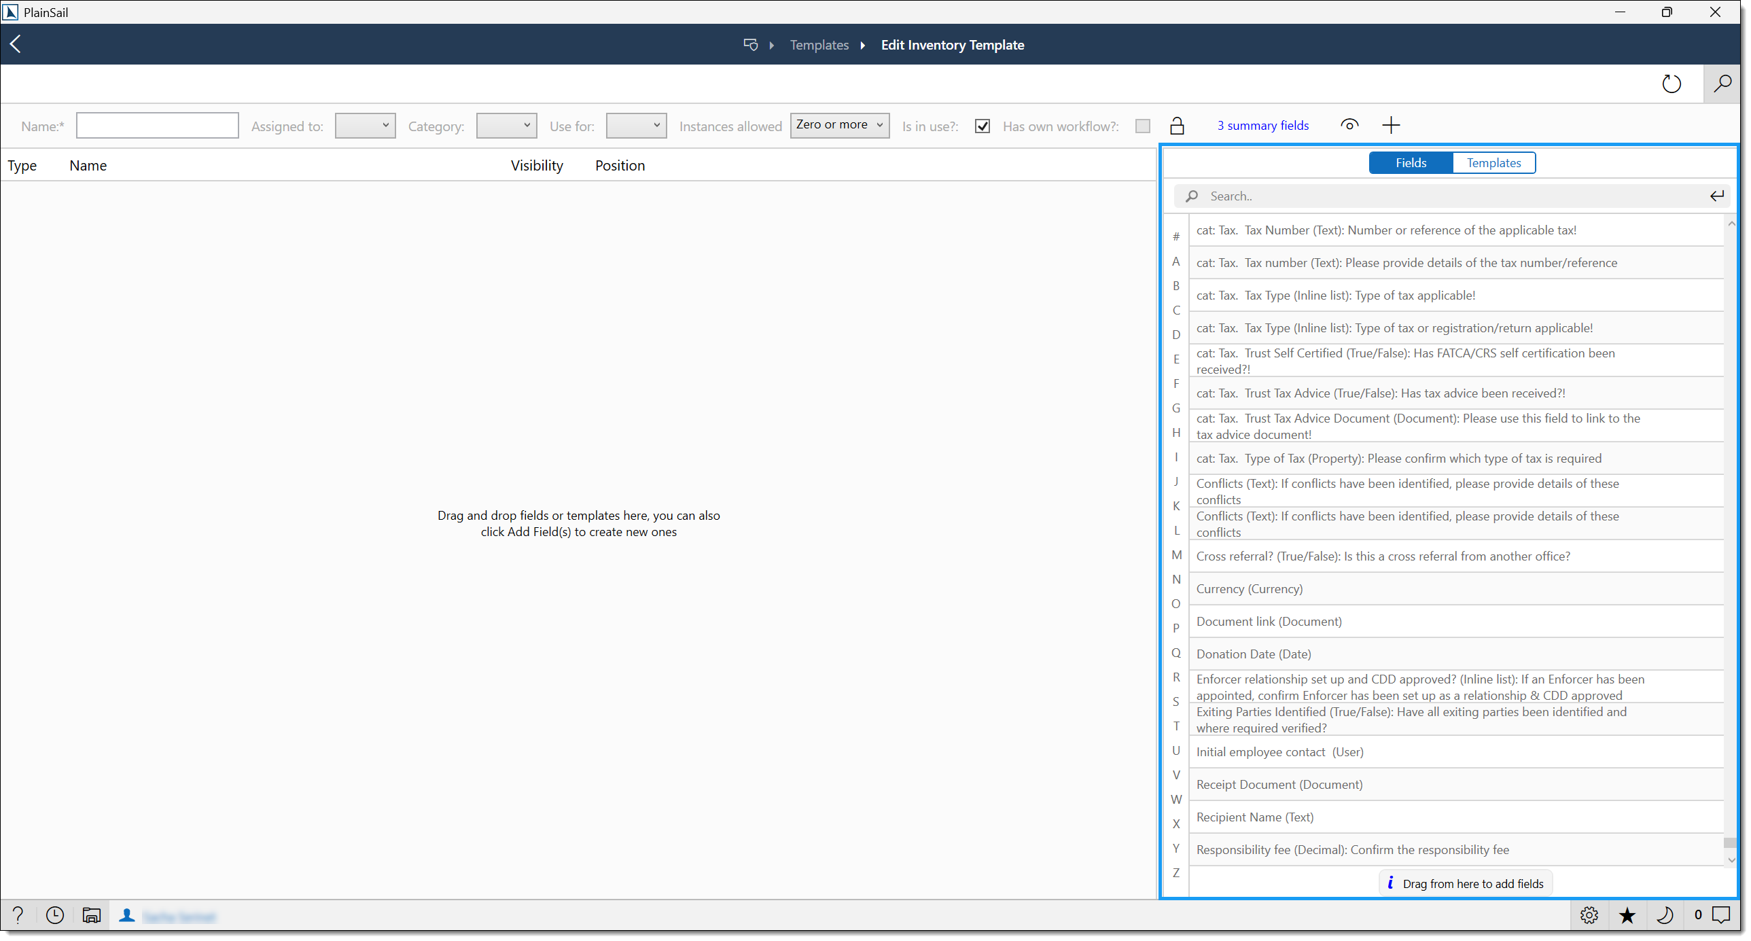Image resolution: width=1751 pixels, height=941 pixels.
Task: Click the settings gear icon
Action: click(1589, 915)
